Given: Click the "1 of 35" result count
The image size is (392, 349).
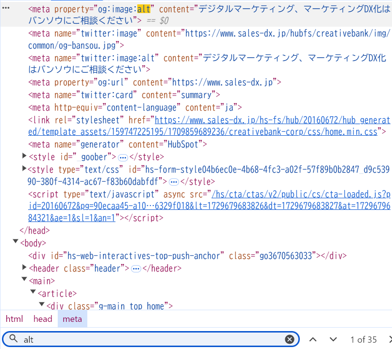Looking at the screenshot, I should (363, 340).
